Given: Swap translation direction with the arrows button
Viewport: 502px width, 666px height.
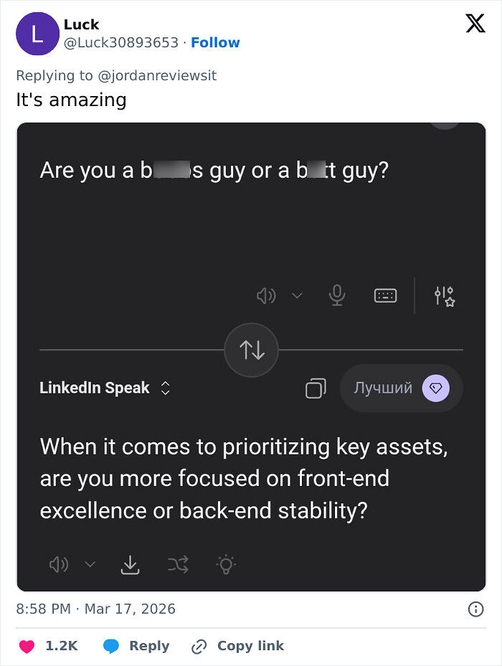Looking at the screenshot, I should tap(251, 350).
